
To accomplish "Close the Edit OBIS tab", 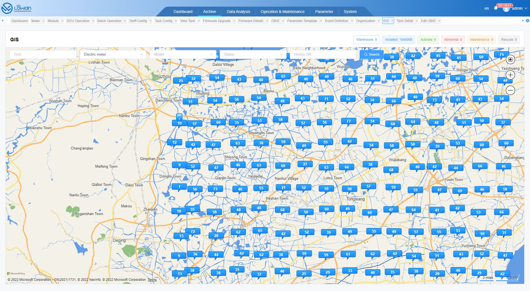I will 439,21.
